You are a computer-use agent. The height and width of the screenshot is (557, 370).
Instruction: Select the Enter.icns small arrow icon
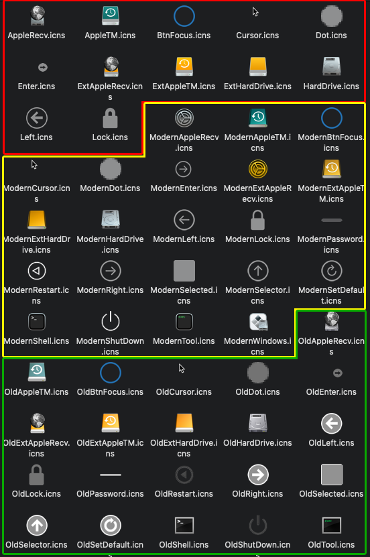tap(43, 67)
